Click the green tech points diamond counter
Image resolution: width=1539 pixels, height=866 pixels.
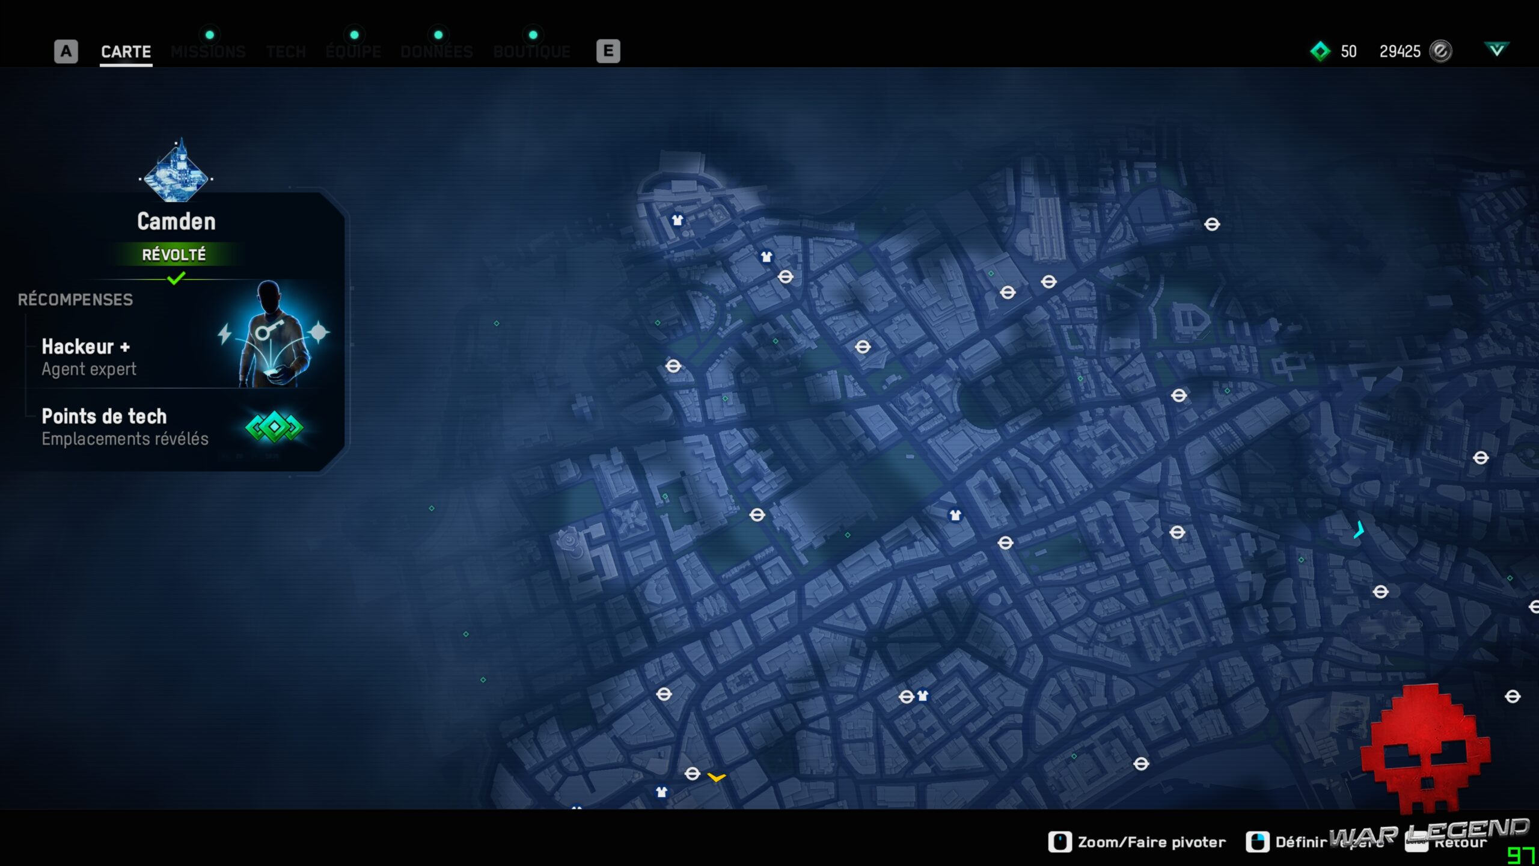(1320, 51)
